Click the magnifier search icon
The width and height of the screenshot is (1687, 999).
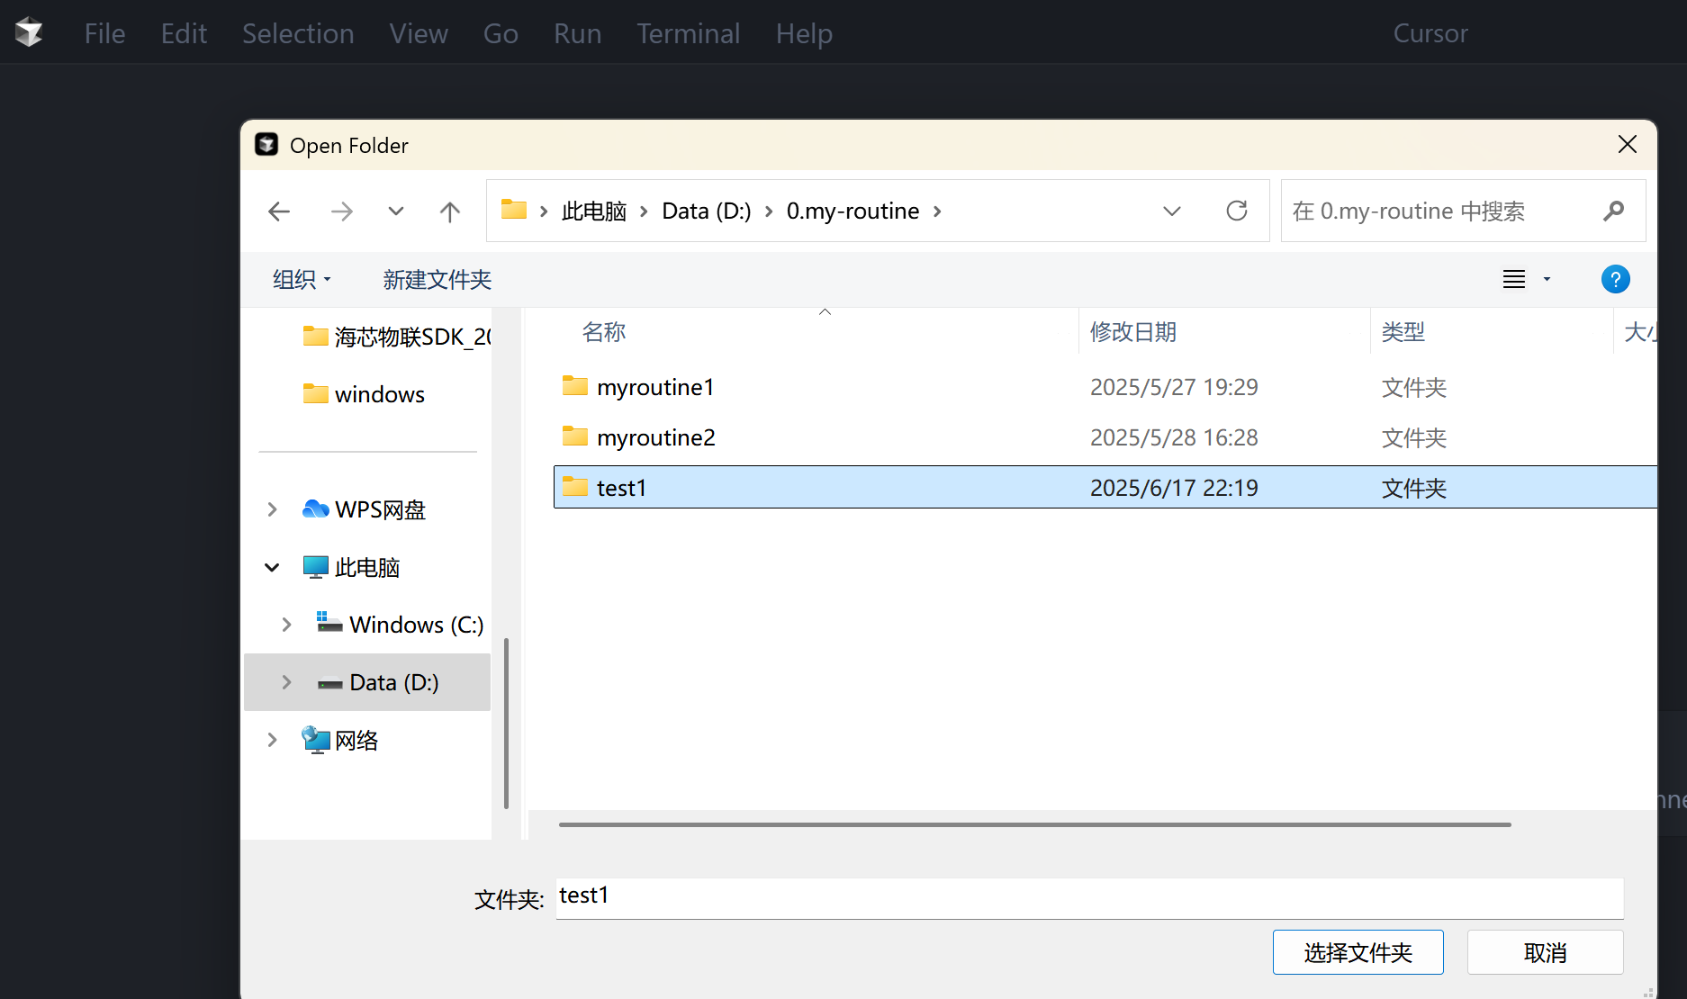1614,211
